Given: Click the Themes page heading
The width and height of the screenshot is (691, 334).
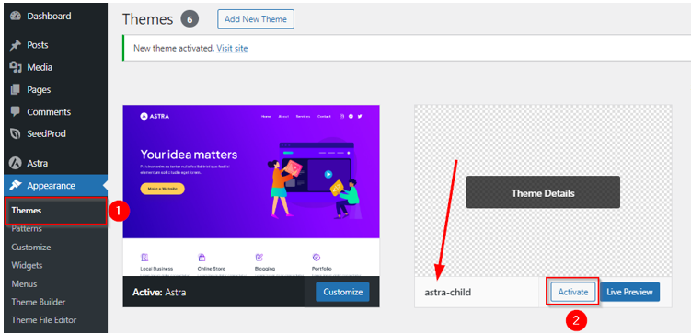Looking at the screenshot, I should coord(147,19).
